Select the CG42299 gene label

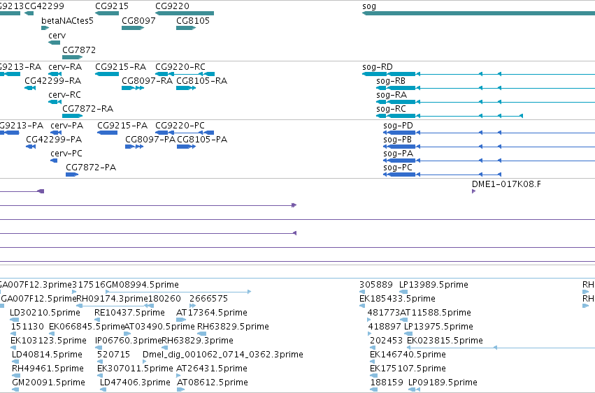point(44,6)
